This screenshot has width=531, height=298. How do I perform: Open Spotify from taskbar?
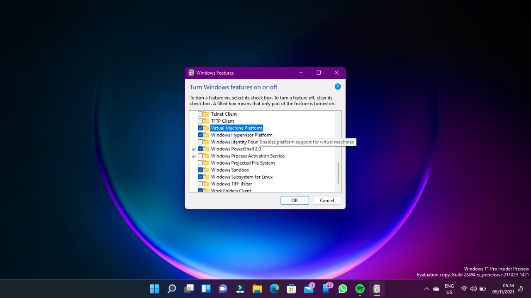360,288
